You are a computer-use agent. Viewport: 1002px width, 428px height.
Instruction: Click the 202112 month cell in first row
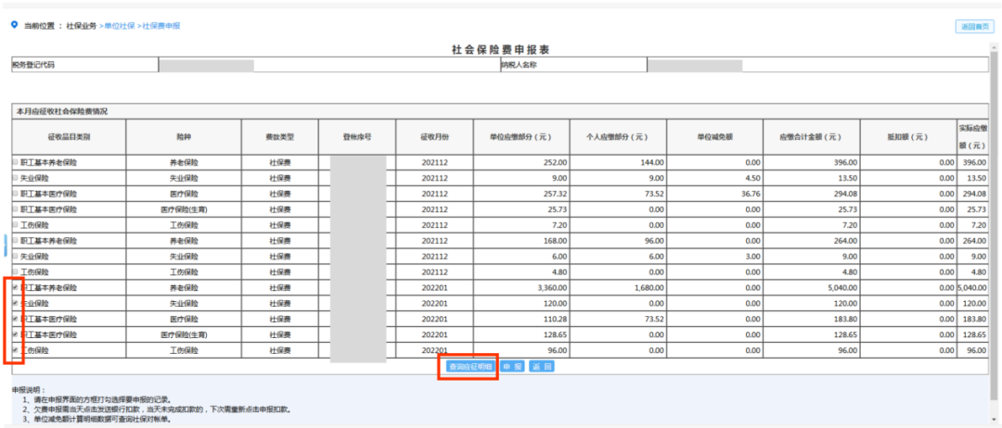click(x=434, y=163)
